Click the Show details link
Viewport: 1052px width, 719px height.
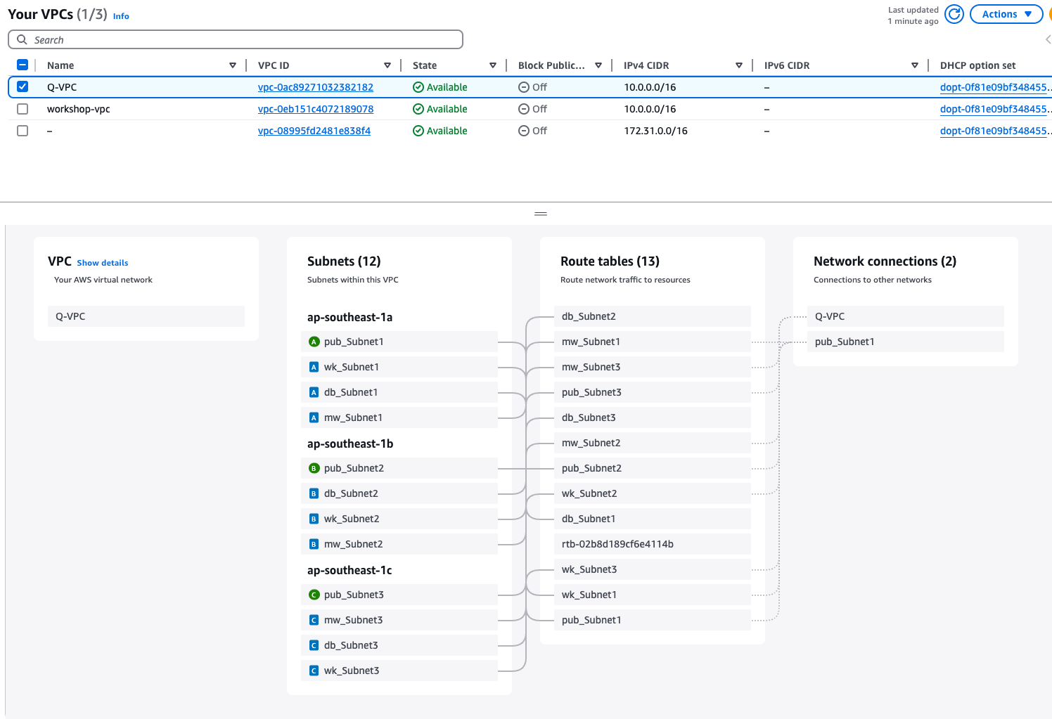(103, 263)
